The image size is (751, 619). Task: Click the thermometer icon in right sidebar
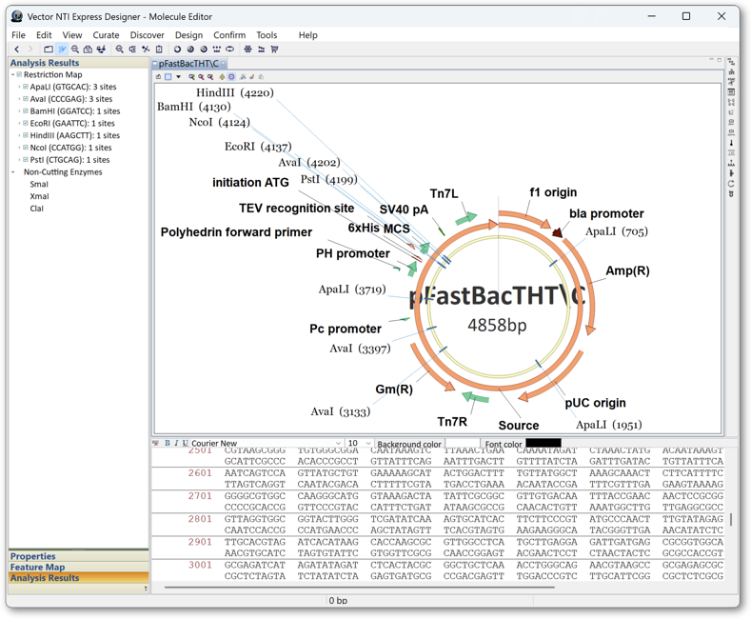pos(731,142)
